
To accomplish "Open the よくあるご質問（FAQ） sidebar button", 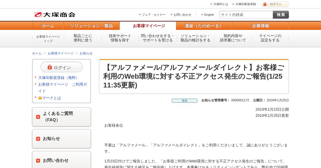I will pyautogui.click(x=62, y=117).
